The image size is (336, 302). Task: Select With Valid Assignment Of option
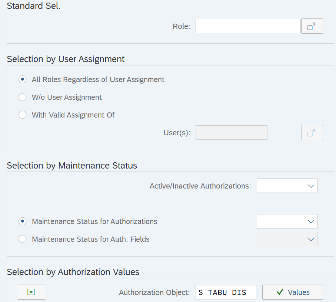tap(23, 115)
